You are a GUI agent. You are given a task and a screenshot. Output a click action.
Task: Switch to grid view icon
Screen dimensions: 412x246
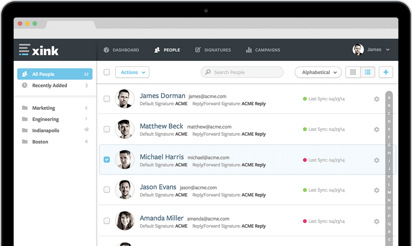click(353, 72)
